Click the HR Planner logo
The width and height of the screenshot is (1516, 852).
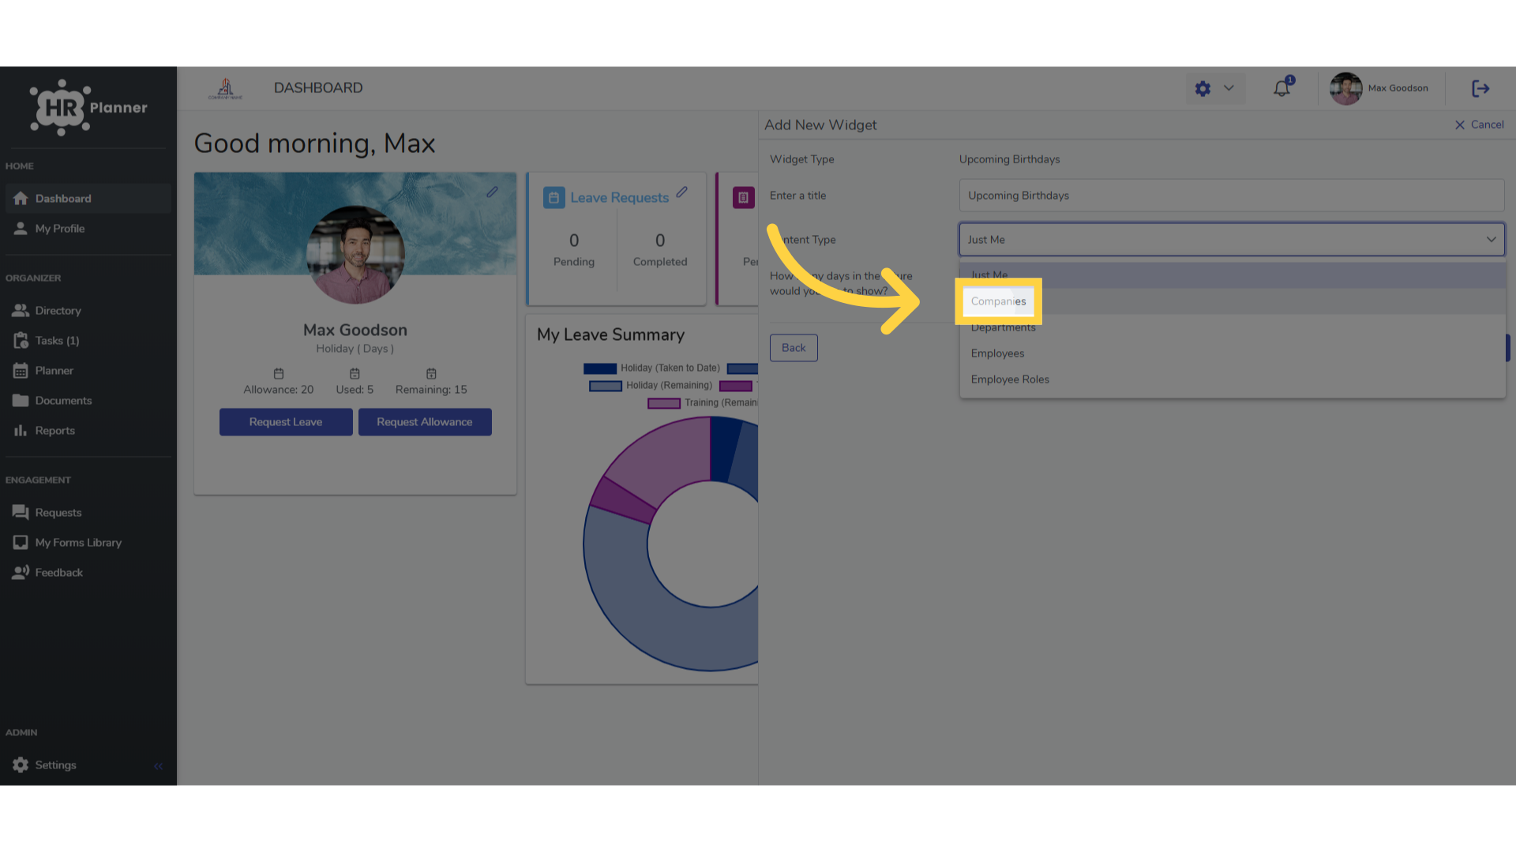point(88,107)
